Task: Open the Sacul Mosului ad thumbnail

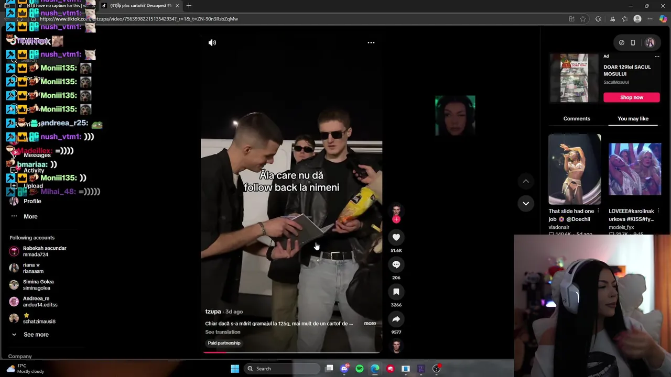Action: click(x=575, y=77)
